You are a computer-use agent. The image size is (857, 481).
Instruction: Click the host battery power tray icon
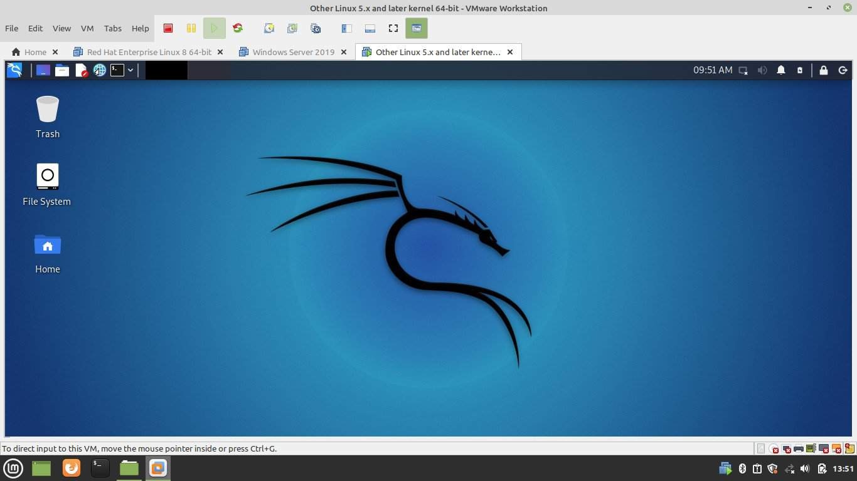(821, 468)
